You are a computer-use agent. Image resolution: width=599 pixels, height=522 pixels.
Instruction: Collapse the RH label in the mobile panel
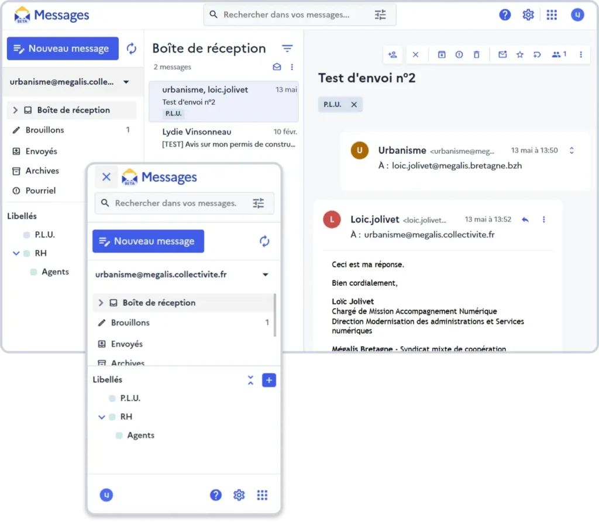[102, 417]
